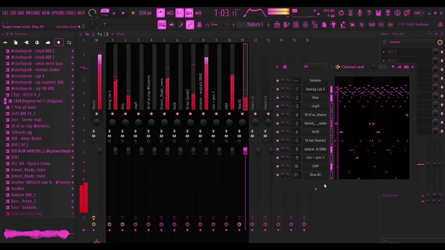Open Channel rack options menu arrow
The height and width of the screenshot is (250, 445).
277,67
